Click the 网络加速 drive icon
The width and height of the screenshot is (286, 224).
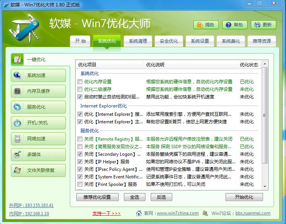17,139
